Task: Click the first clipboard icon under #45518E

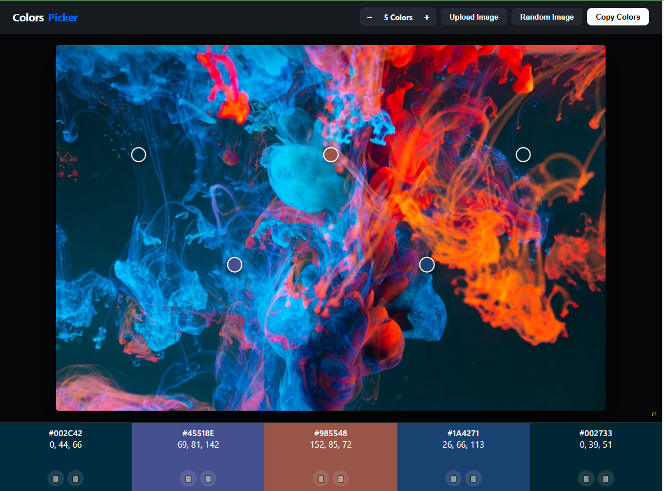Action: tap(188, 479)
